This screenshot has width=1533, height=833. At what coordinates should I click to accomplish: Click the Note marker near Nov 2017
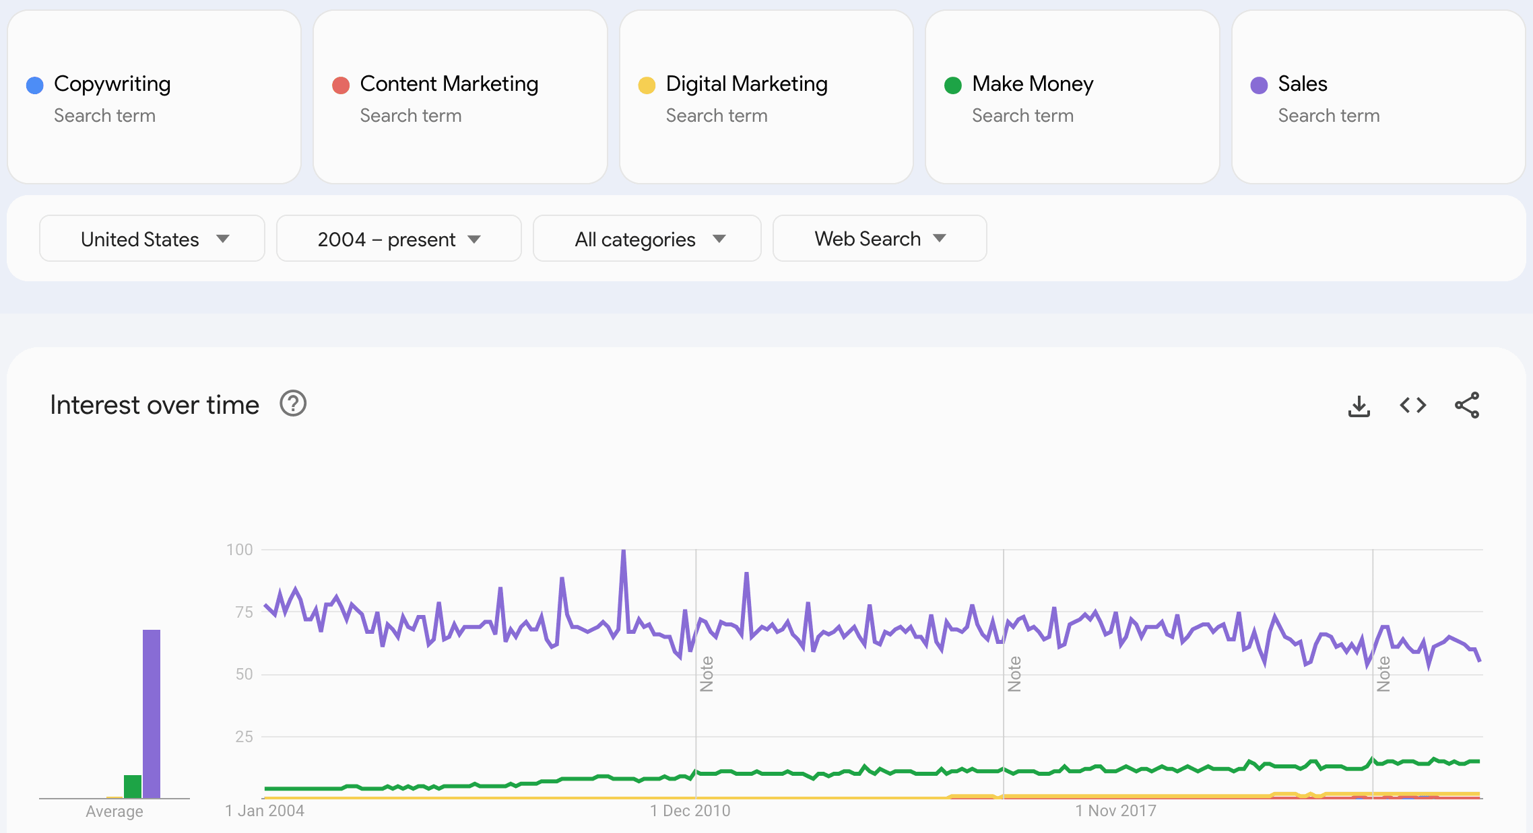[x=1014, y=674]
